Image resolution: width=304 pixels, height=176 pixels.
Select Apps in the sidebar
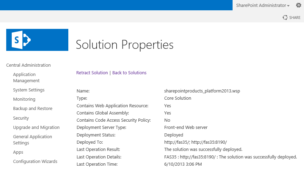click(x=18, y=152)
